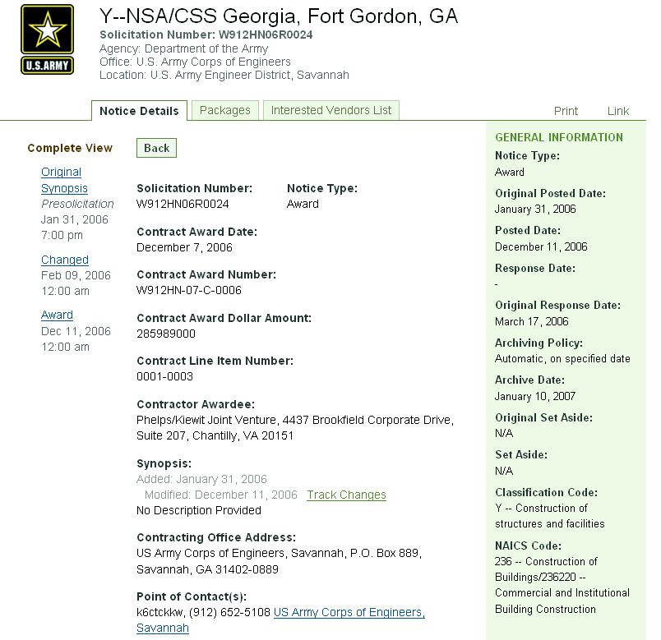
Task: Click Track Changes link
Action: coord(346,495)
